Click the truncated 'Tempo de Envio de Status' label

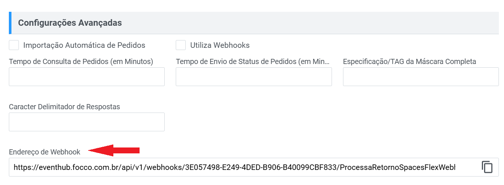click(x=253, y=61)
